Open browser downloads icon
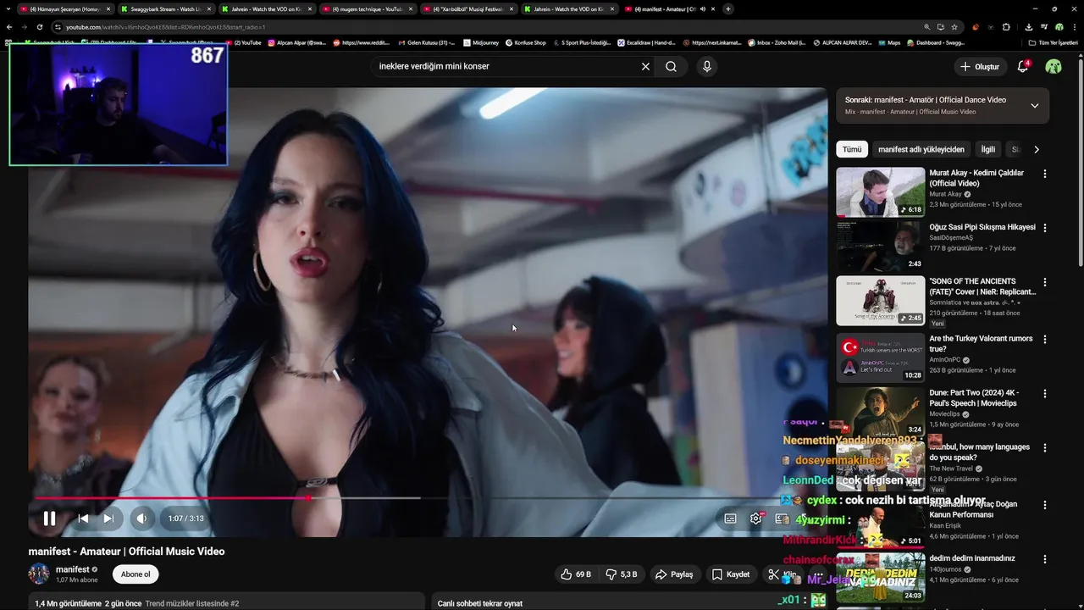Image resolution: width=1084 pixels, height=610 pixels. click(x=1028, y=27)
